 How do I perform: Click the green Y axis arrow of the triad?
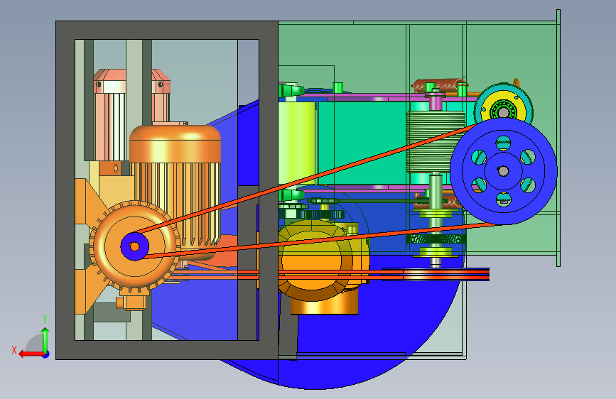click(x=45, y=340)
